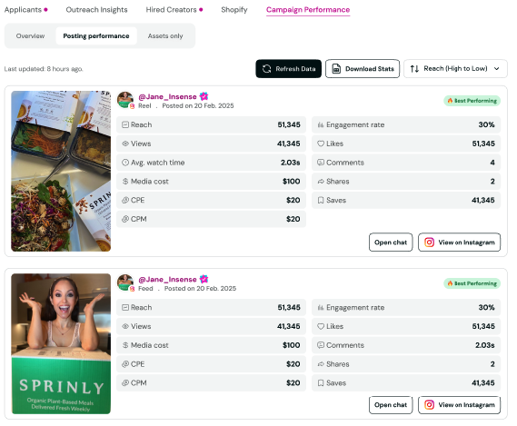Image resolution: width=517 pixels, height=426 pixels.
Task: Select the Campaign Performance tab
Action: coord(308,10)
